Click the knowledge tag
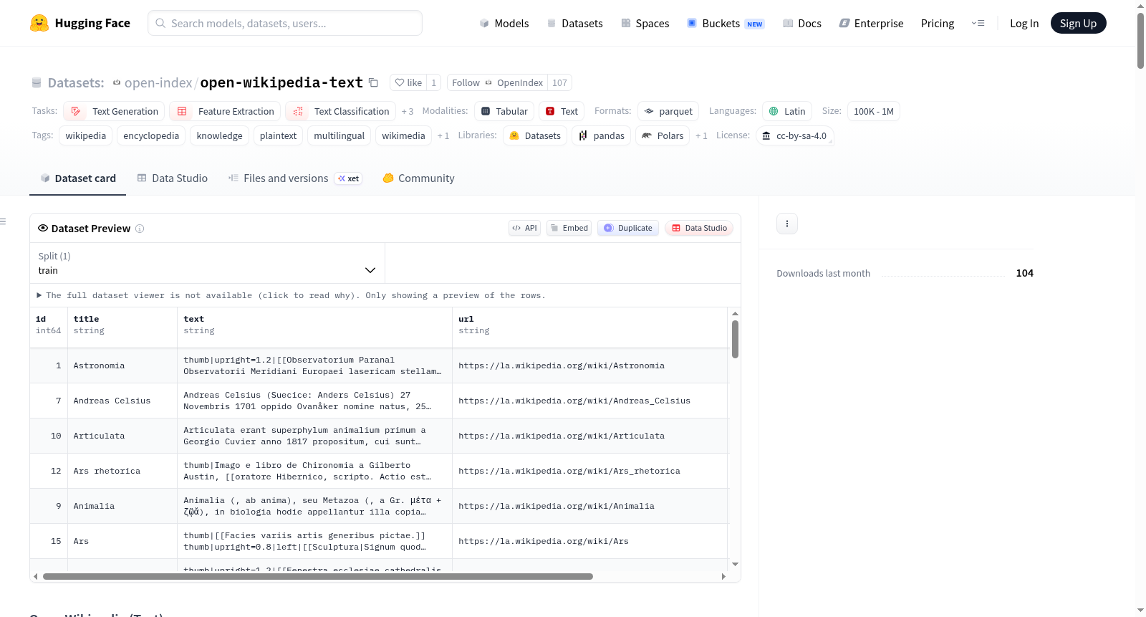Viewport: 1146px width, 617px height. pos(220,135)
